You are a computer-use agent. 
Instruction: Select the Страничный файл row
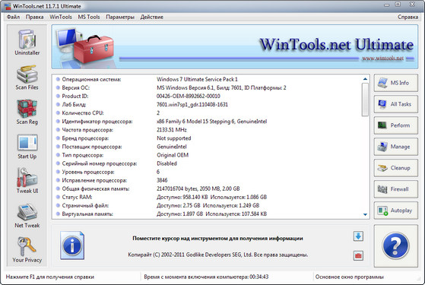[208, 205]
